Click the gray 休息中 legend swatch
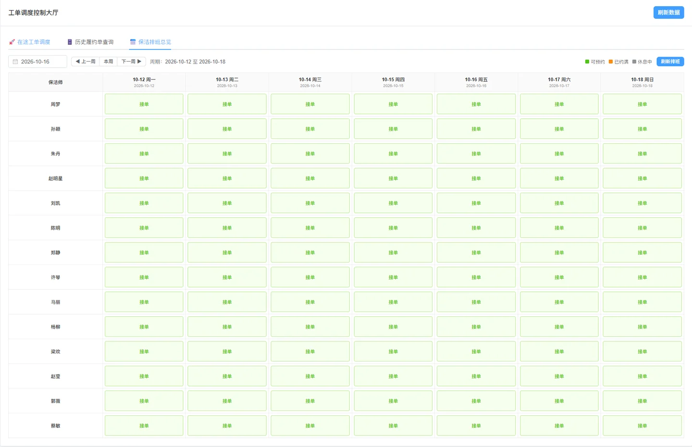The height and width of the screenshot is (447, 692). click(x=634, y=62)
